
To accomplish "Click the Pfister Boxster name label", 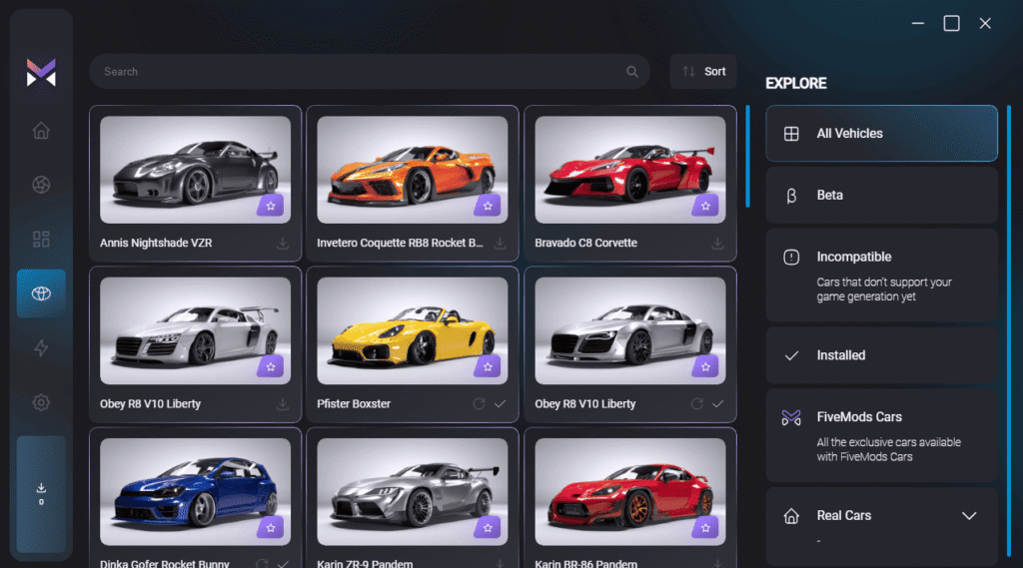I will [354, 404].
